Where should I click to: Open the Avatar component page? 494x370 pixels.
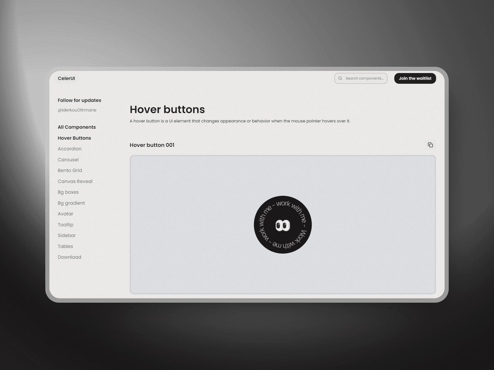(x=65, y=214)
